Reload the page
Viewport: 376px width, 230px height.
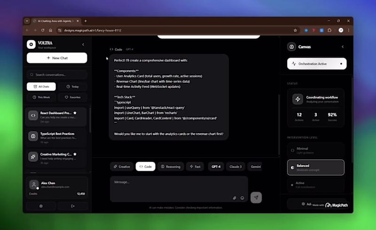coord(43,30)
